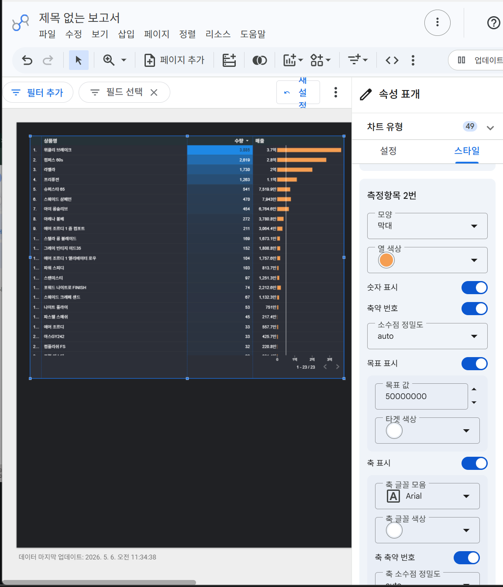Screen dimensions: 503x587
Task: Open 리소스 menu
Action: coord(218,34)
